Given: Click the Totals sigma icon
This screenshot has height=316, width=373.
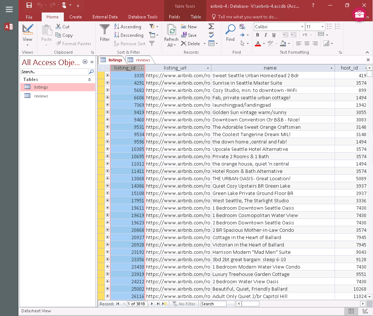Looking at the screenshot, I should click(211, 26).
